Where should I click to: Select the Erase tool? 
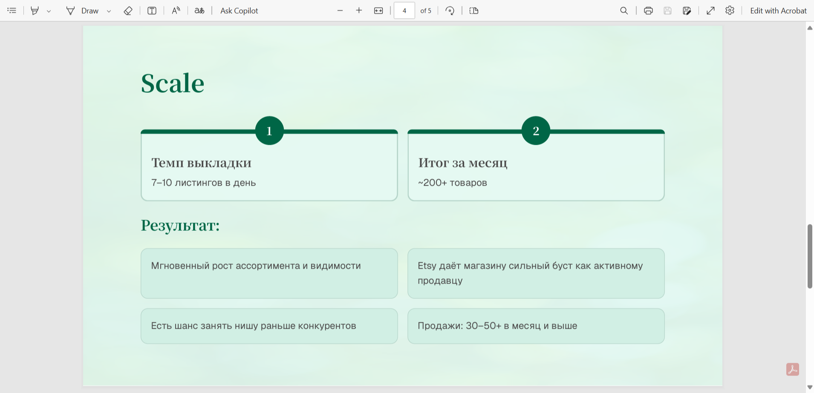128,11
